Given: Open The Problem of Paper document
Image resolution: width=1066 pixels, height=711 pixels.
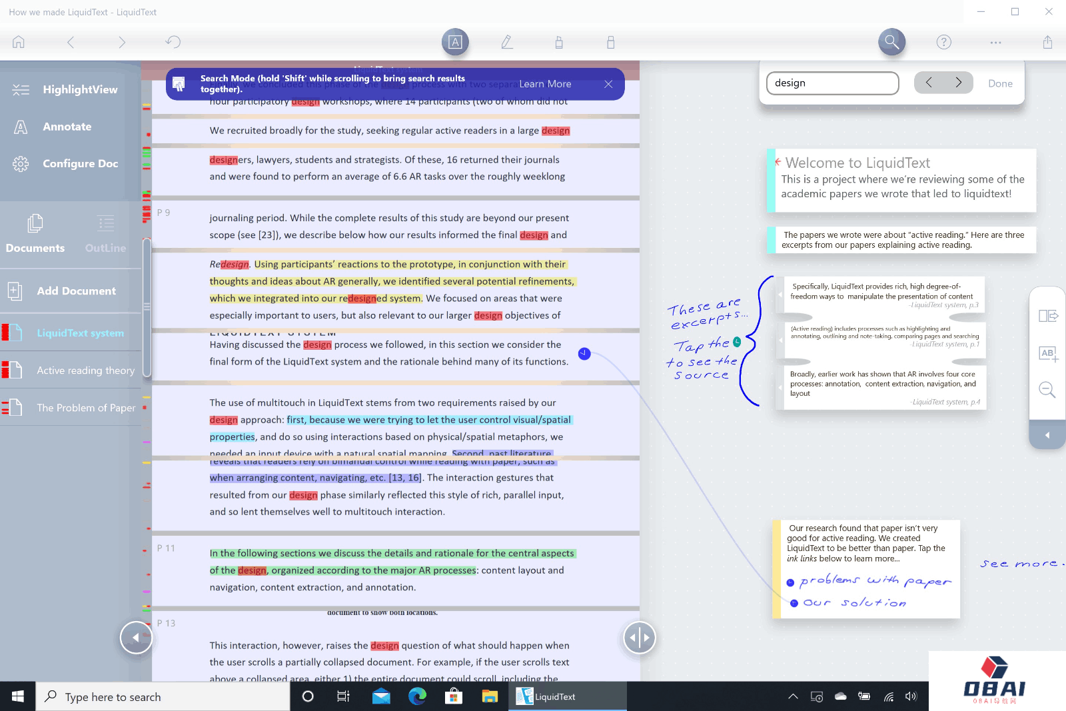Looking at the screenshot, I should pos(71,408).
